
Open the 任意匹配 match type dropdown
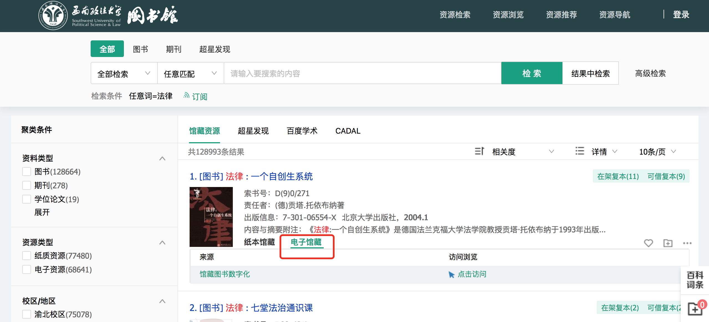190,74
